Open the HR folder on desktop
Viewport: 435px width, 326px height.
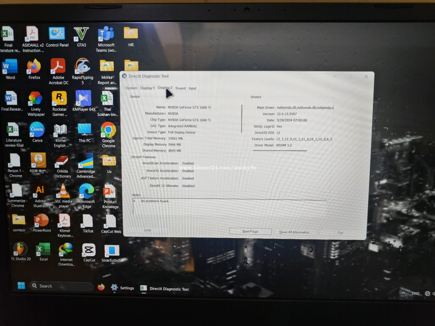pos(131,37)
